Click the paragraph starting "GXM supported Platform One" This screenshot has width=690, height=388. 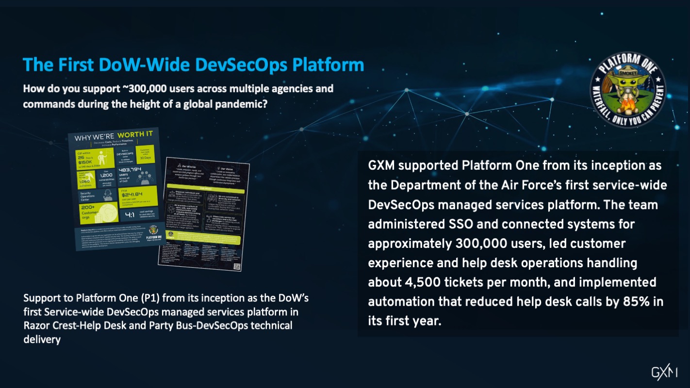(516, 243)
